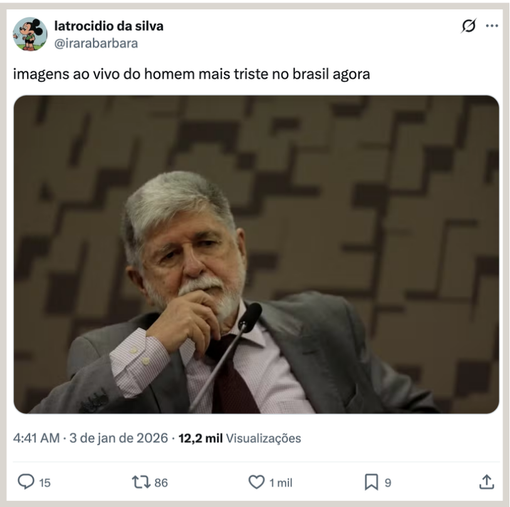Click the 1 mil likes count
Image resolution: width=510 pixels, height=507 pixels.
pyautogui.click(x=281, y=483)
